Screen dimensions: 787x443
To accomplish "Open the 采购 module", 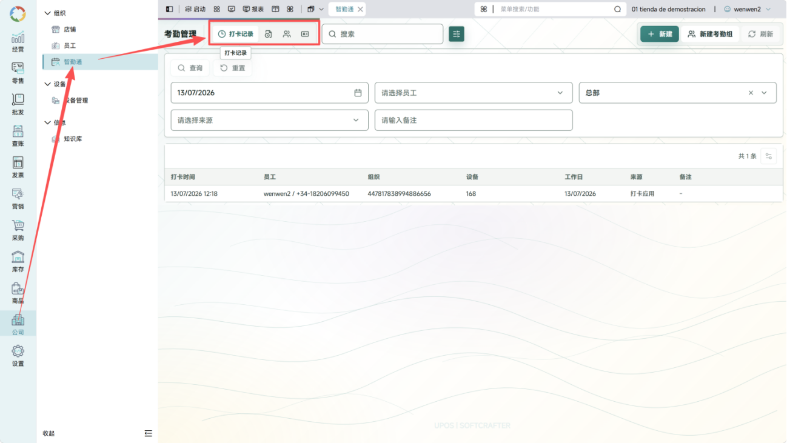I will (18, 230).
